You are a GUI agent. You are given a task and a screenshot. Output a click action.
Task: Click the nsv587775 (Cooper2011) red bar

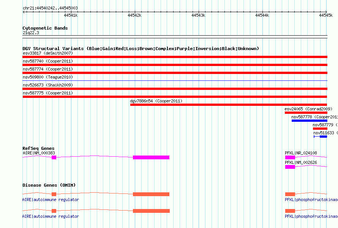175,97
